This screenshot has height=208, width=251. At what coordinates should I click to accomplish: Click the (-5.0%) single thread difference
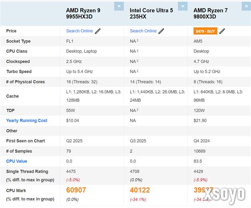pyautogui.click(x=73, y=180)
